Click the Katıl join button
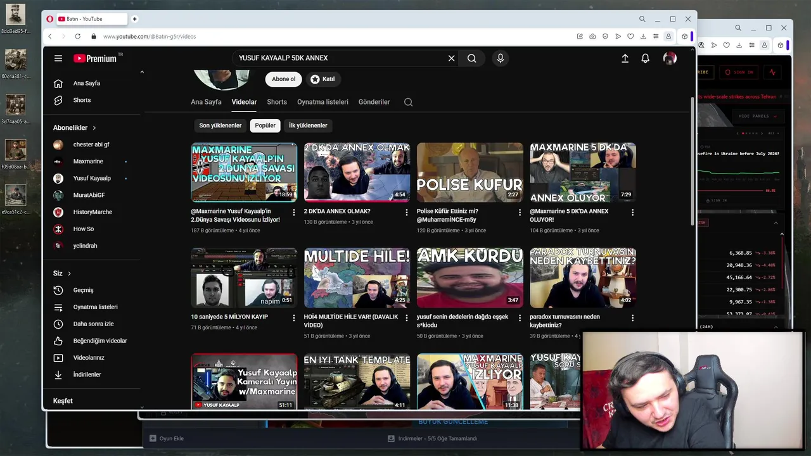The image size is (811, 456). click(x=323, y=79)
